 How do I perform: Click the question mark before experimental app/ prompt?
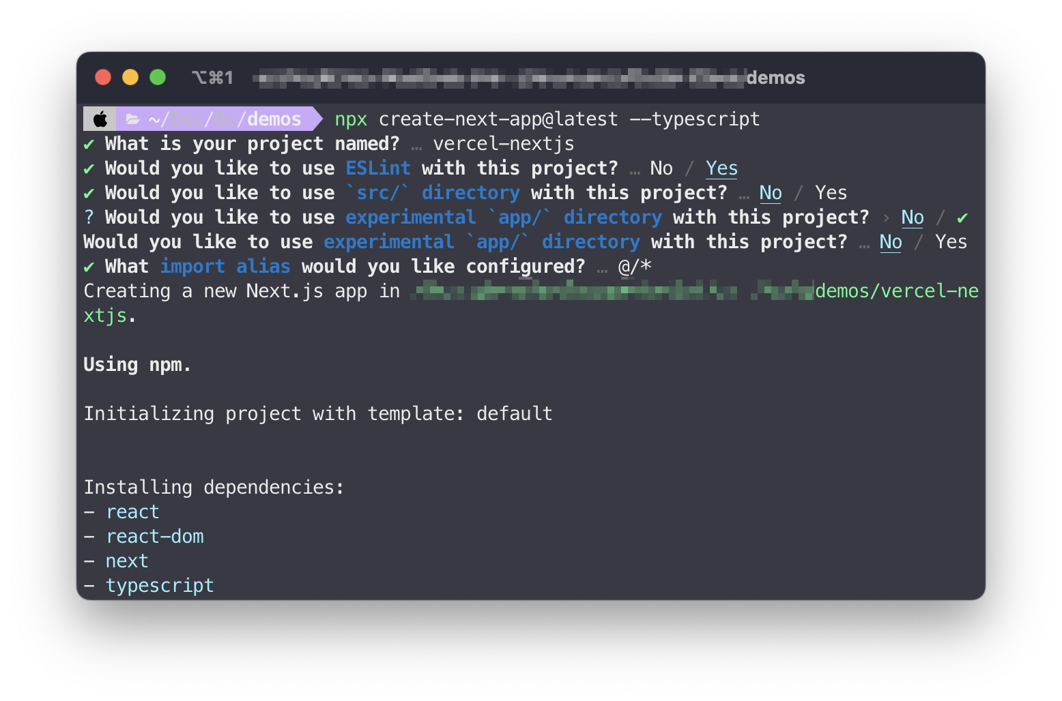pyautogui.click(x=89, y=218)
